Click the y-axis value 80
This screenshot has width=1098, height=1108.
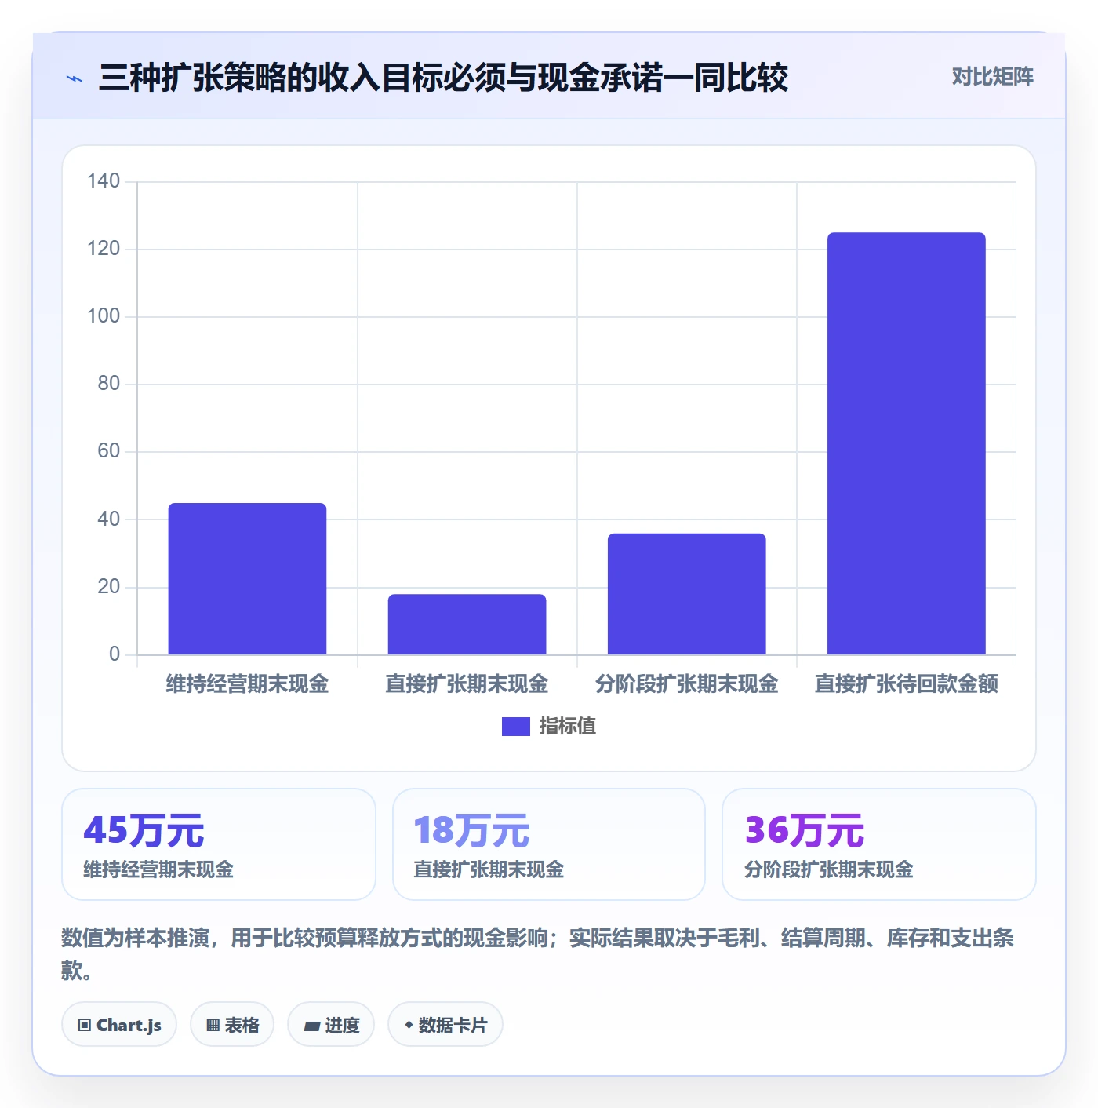coord(109,384)
